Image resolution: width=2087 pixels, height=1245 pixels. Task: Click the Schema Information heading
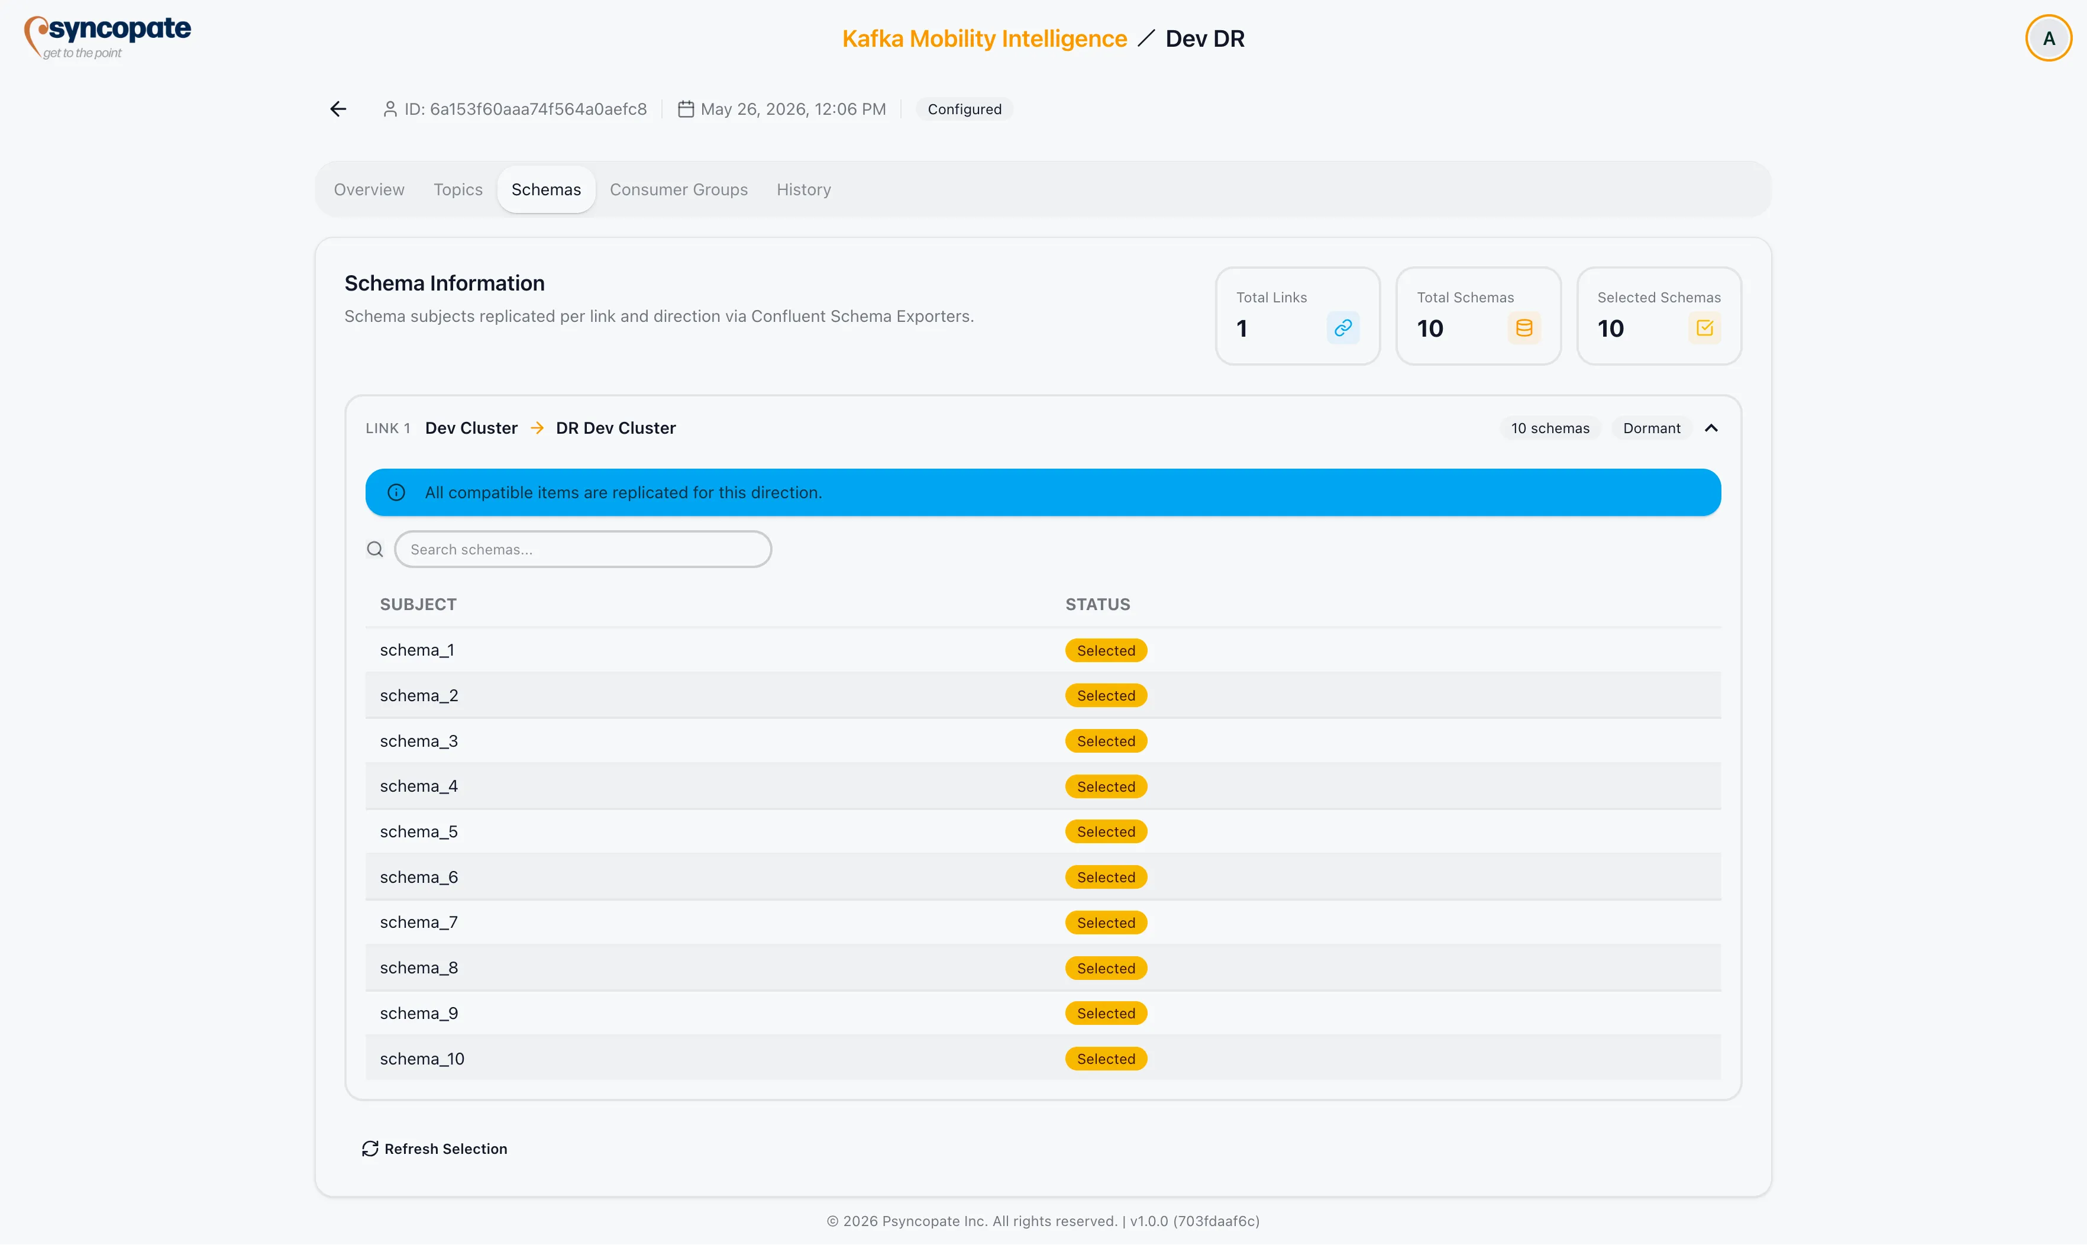[x=444, y=283]
